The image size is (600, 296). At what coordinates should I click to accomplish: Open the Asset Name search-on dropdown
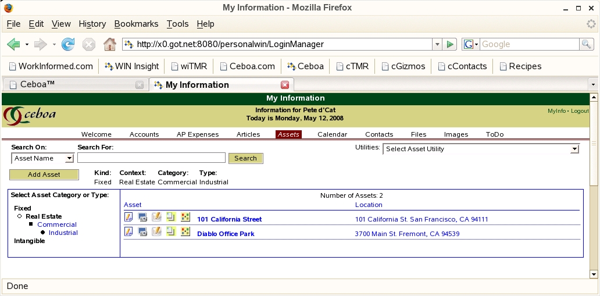pos(42,158)
